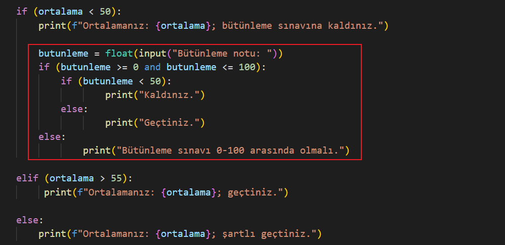Click the "if" keyword on the first line
Viewport: 505px width, 245px height.
[22, 11]
